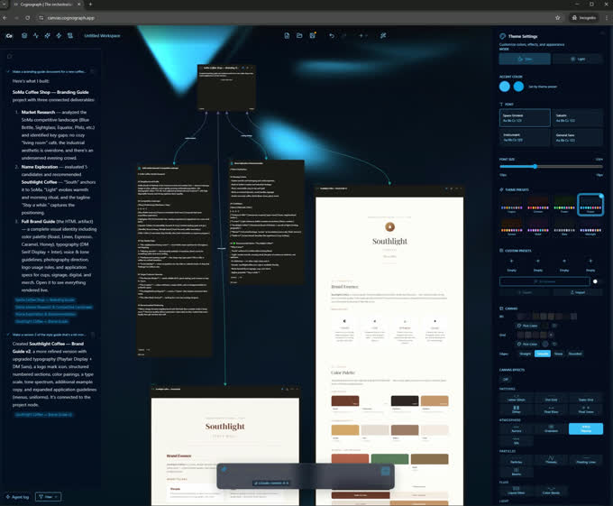Click the send icon in bottom input bar
The height and width of the screenshot is (506, 613).
click(x=386, y=471)
